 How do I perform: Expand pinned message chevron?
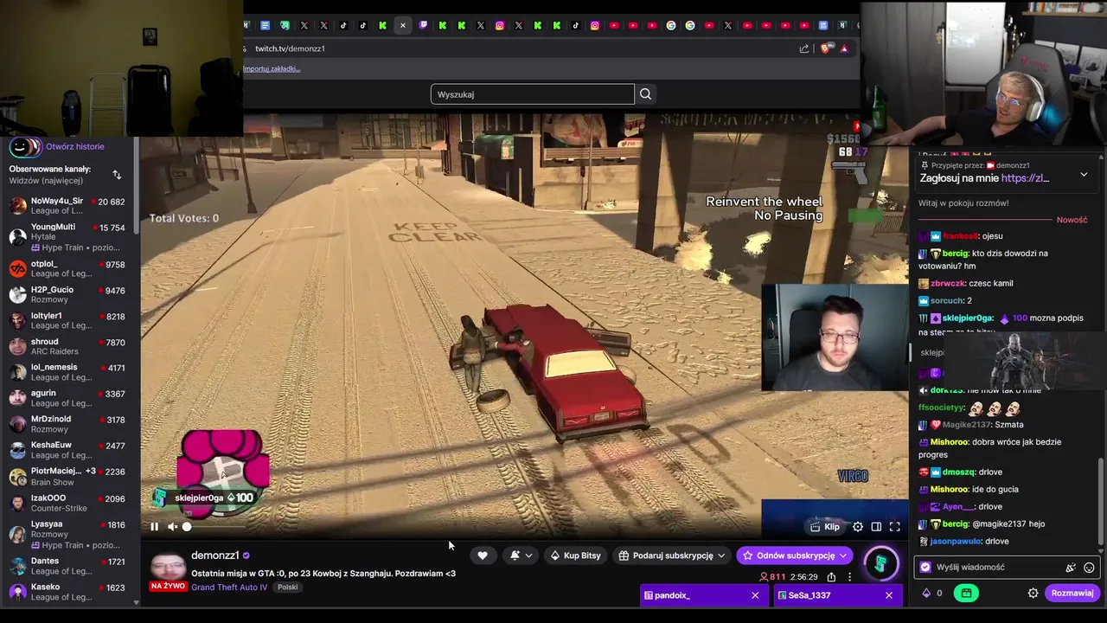point(1084,175)
